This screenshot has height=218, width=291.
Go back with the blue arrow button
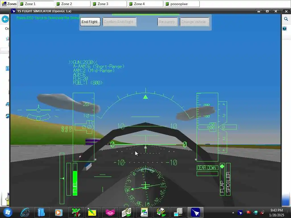pos(5,19)
